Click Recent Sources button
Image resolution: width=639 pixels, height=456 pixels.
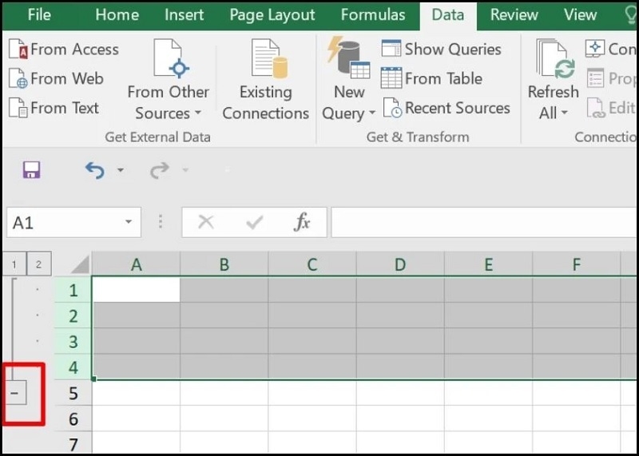(x=447, y=108)
